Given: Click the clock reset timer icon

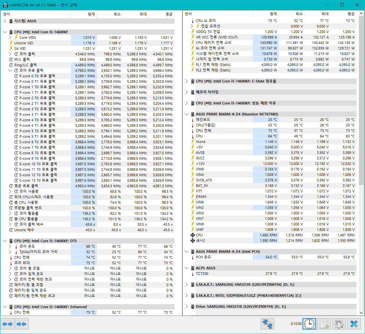Looking at the screenshot, I should click(x=309, y=324).
